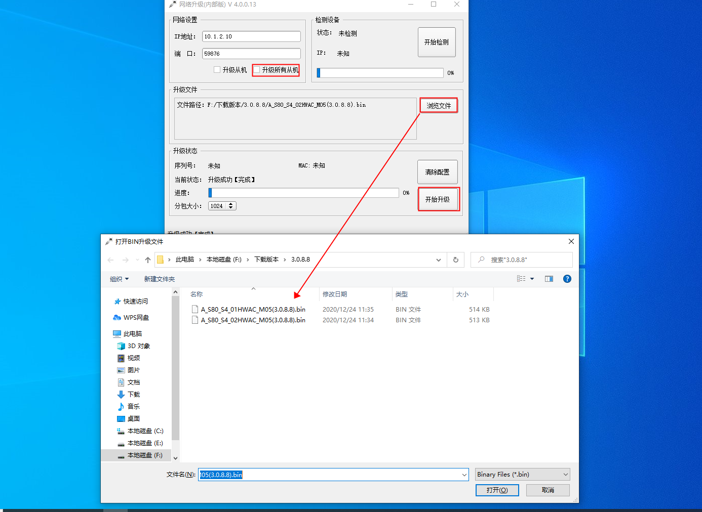Select 此电脑 in navigation pane
This screenshot has height=512, width=702.
pos(128,334)
